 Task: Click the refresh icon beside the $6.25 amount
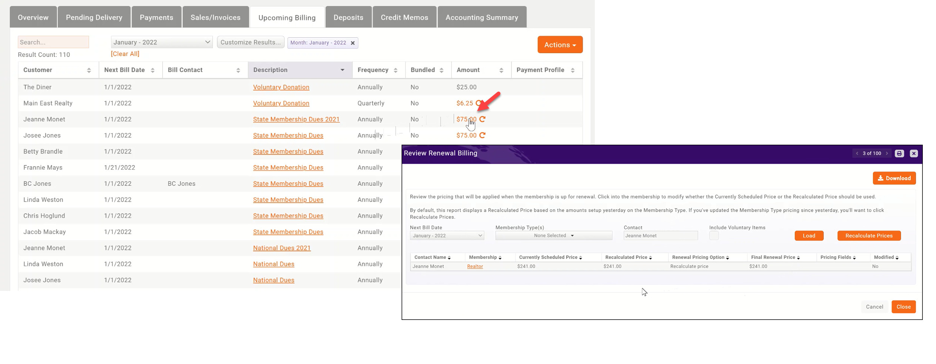click(479, 103)
